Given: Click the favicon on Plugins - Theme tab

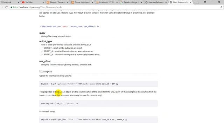Looking at the screenshot, I should click(48, 2).
